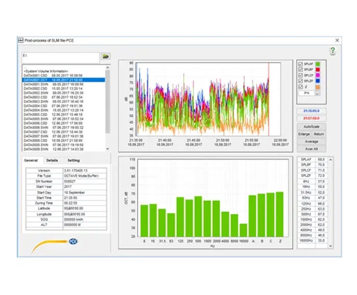
Task: Open the Setting tab
Action: pos(74,160)
